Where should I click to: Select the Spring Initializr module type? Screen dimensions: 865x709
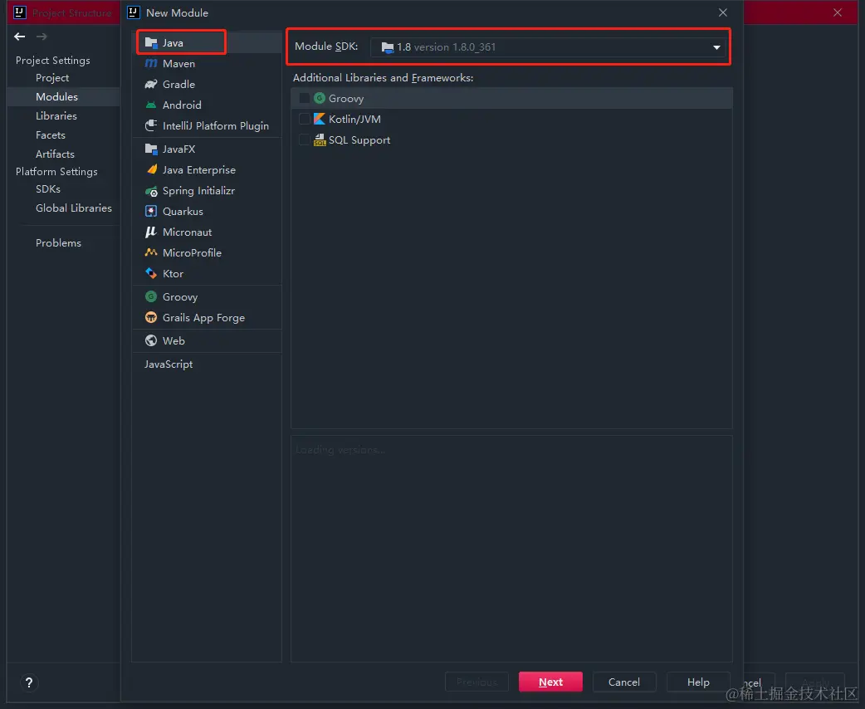click(207, 190)
